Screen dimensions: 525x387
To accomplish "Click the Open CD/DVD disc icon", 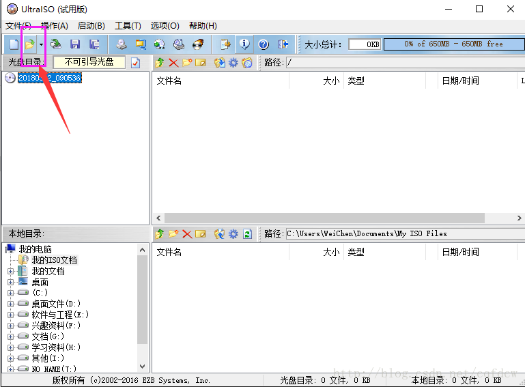I will tap(56, 44).
